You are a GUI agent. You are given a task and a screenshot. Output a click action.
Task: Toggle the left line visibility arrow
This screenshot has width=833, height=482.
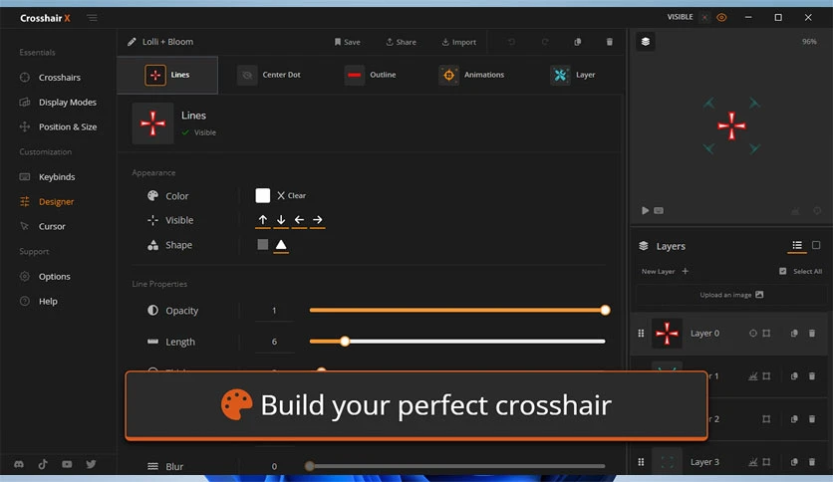299,220
